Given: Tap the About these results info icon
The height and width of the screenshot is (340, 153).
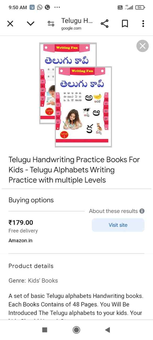Looking at the screenshot, I should (142, 211).
